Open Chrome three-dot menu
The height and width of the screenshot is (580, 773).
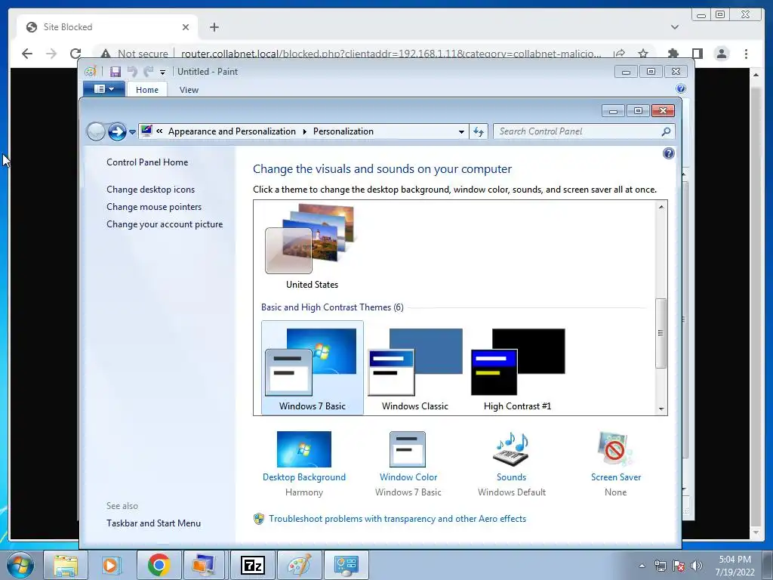[x=746, y=54]
